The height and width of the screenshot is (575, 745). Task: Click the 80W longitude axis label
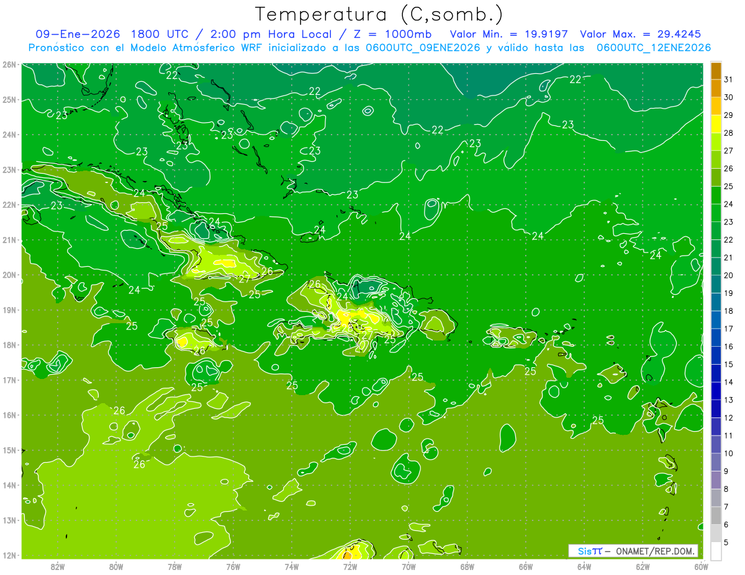[x=116, y=566]
